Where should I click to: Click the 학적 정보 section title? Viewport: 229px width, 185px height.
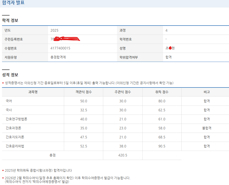pos(10,20)
